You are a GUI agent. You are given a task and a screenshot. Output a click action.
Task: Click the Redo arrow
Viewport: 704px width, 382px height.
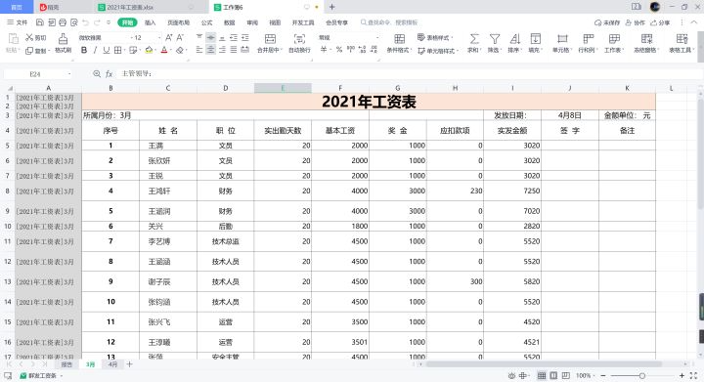(x=97, y=22)
